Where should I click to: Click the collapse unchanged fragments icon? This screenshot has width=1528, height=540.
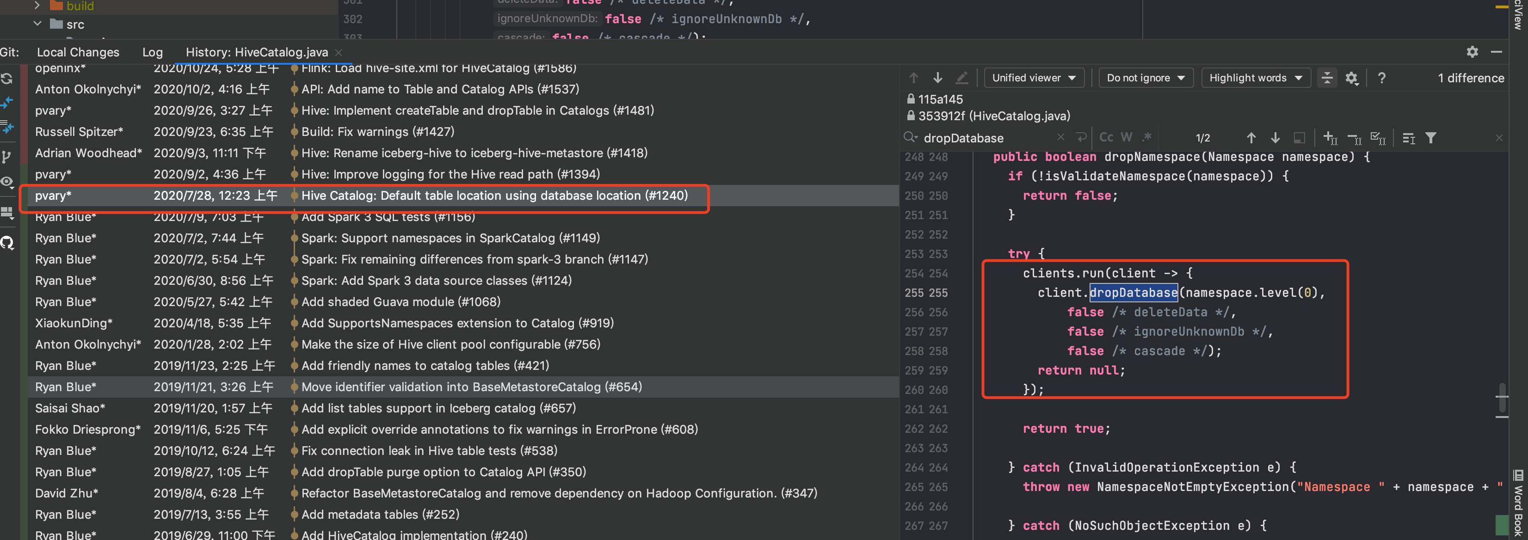[1326, 78]
